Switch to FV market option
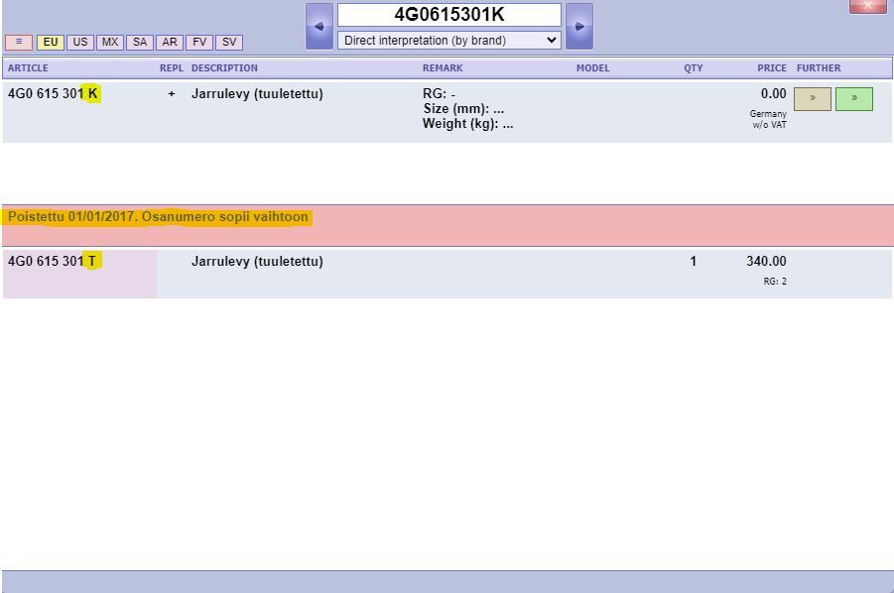The width and height of the screenshot is (894, 593). coord(199,43)
